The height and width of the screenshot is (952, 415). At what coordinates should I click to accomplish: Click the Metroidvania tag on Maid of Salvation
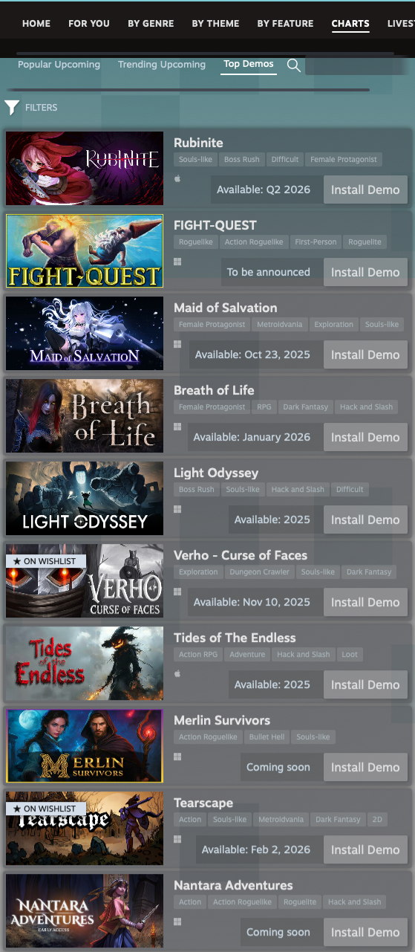pos(279,325)
